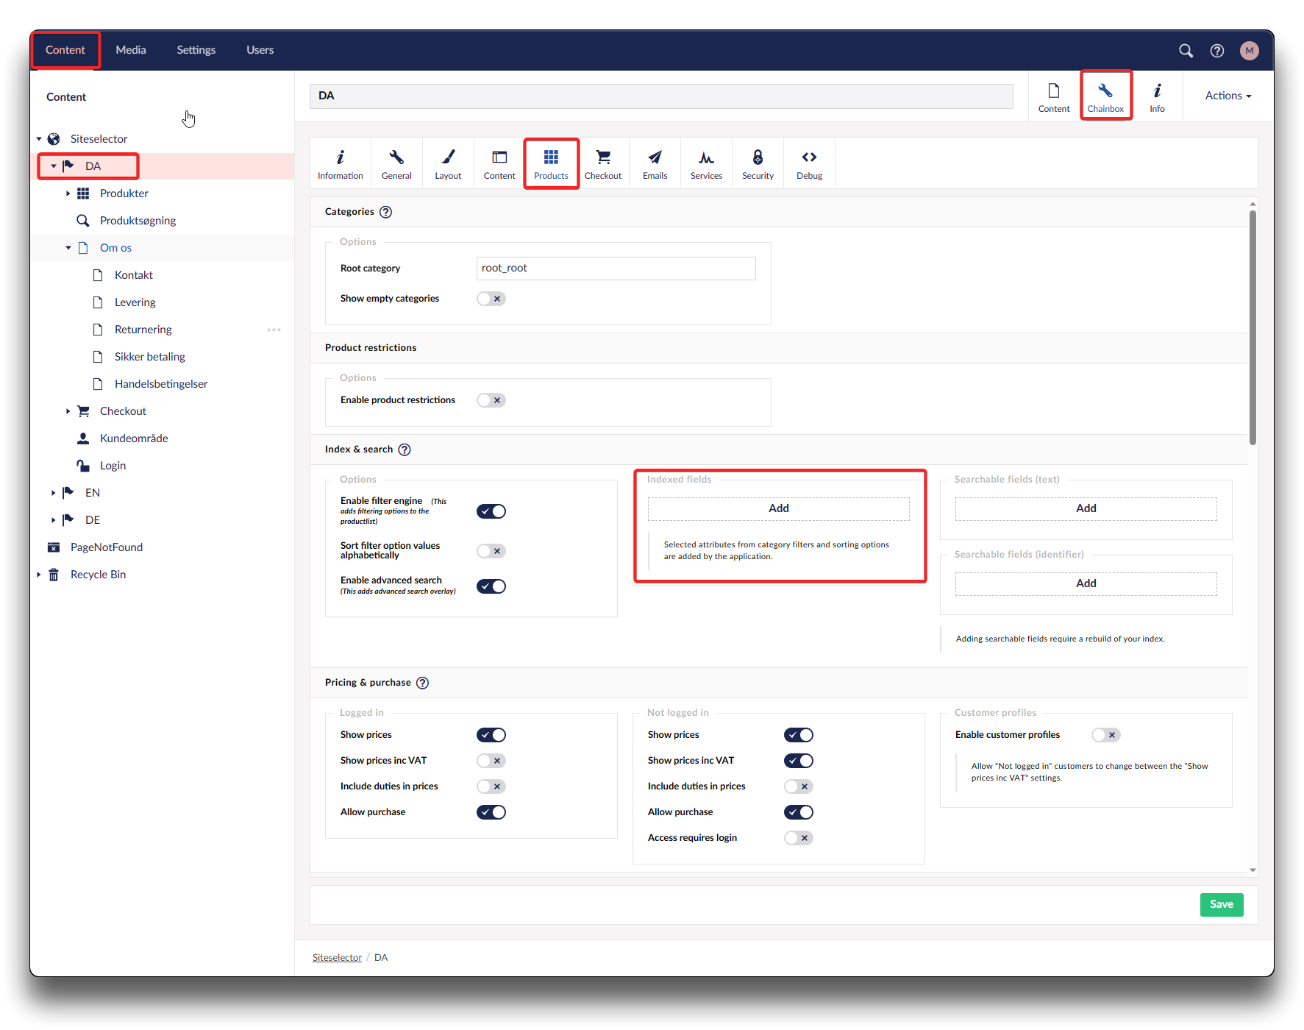Click the Categories help question icon
Viewport: 1304px width, 1030px height.
tap(386, 212)
